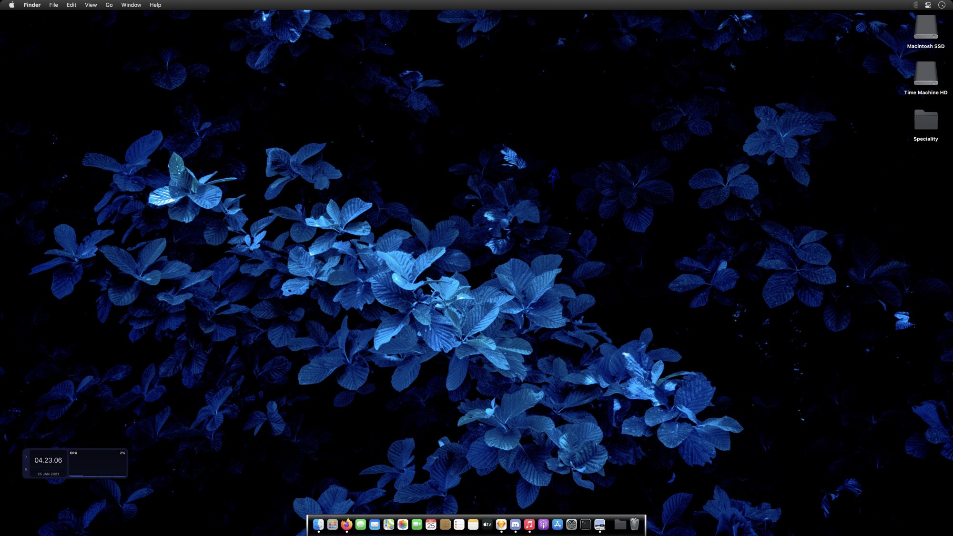
Task: Open the Sketch app icon
Action: [x=501, y=525]
